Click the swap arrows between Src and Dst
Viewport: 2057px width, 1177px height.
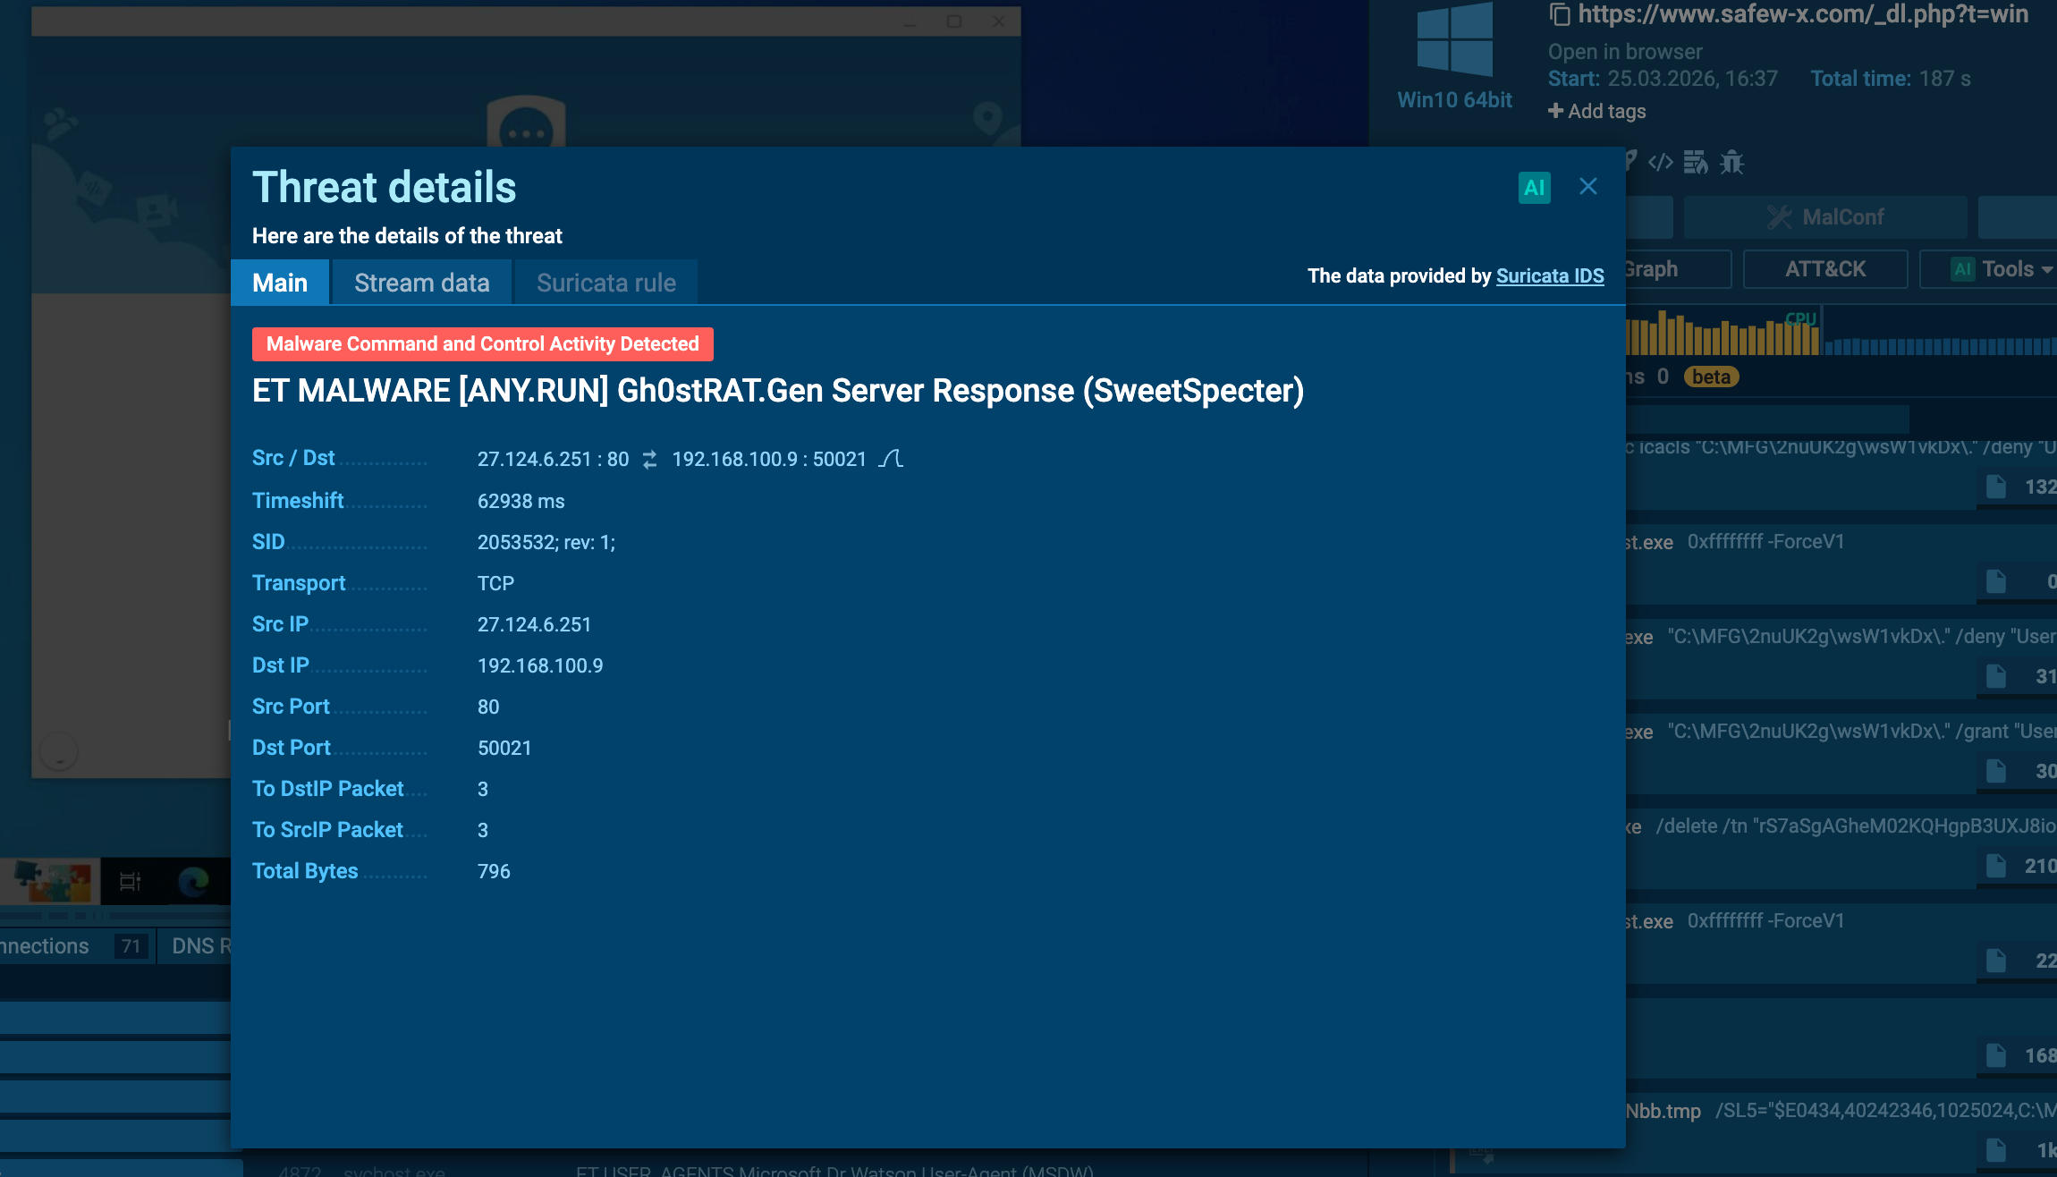(650, 460)
